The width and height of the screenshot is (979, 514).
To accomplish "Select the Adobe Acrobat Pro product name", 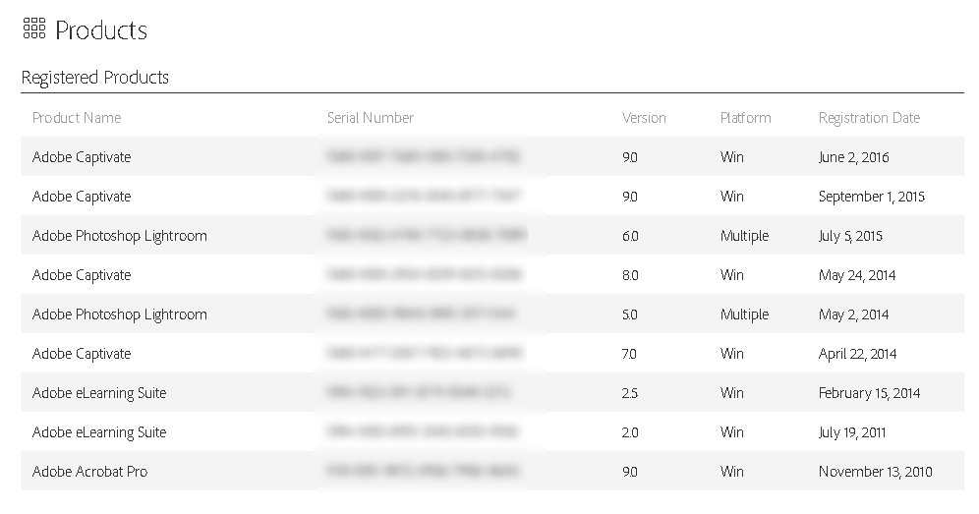I will [x=89, y=472].
